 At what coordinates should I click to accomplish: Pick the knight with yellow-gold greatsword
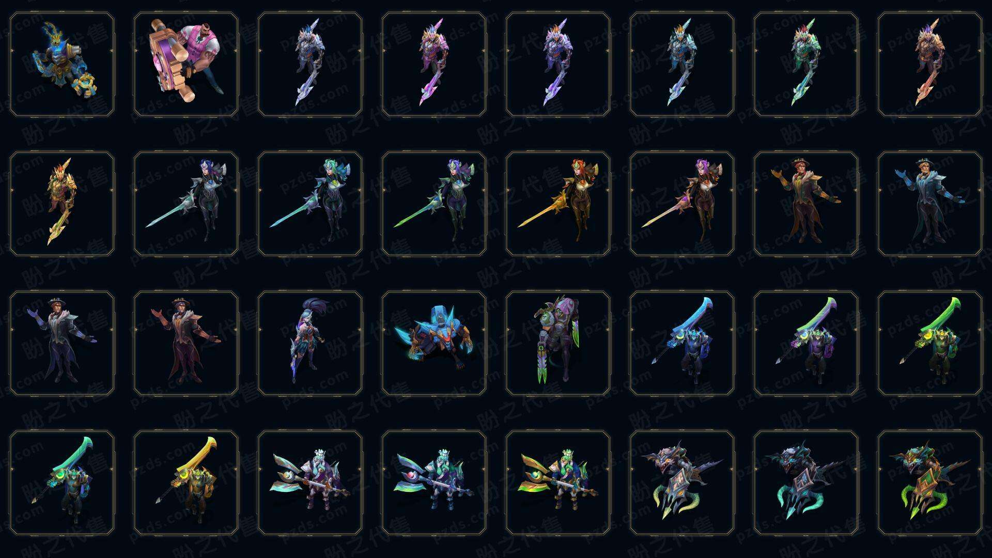[186, 483]
